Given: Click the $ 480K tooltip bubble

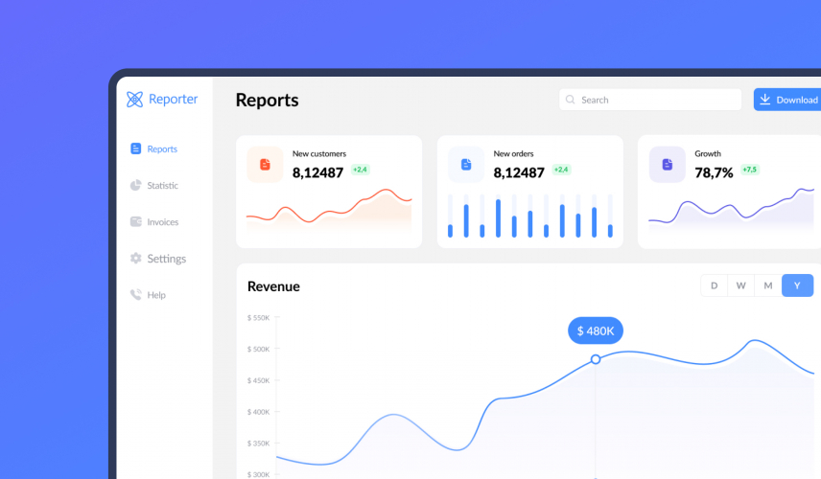Looking at the screenshot, I should pyautogui.click(x=596, y=331).
